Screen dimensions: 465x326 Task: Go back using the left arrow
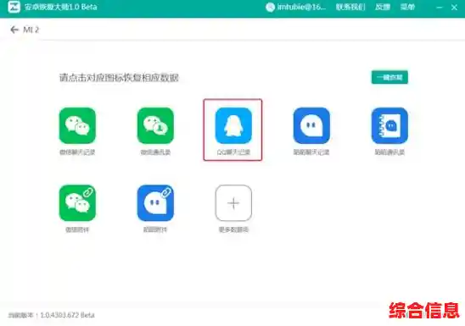coord(14,30)
